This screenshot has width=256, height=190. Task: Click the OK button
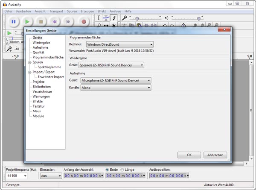point(189,155)
